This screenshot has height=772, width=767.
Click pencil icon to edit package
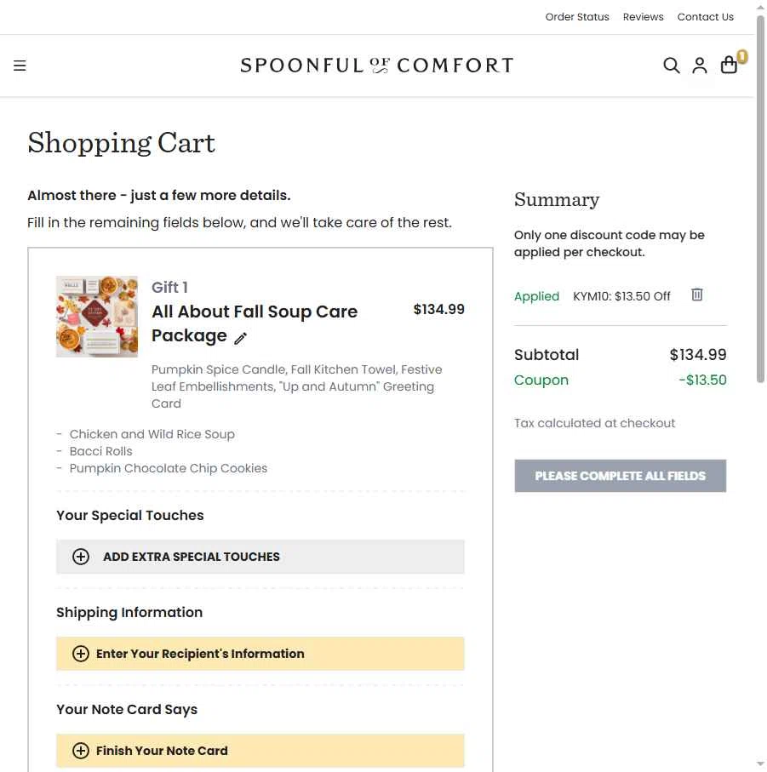coord(241,339)
